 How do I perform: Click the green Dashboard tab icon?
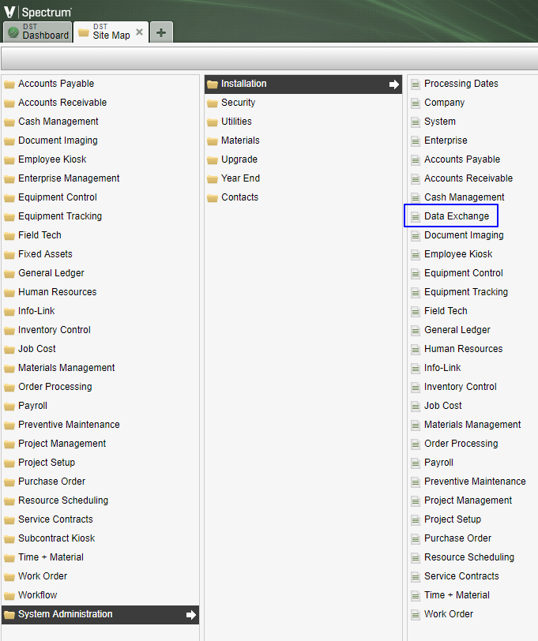tap(13, 32)
